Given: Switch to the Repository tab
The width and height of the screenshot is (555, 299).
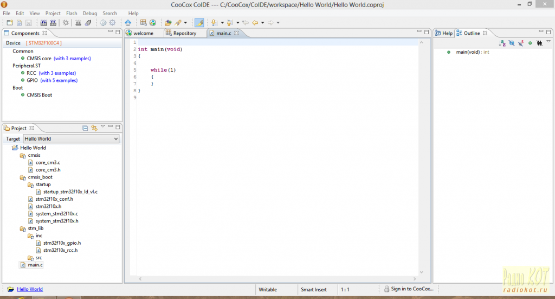Looking at the screenshot, I should click(184, 33).
